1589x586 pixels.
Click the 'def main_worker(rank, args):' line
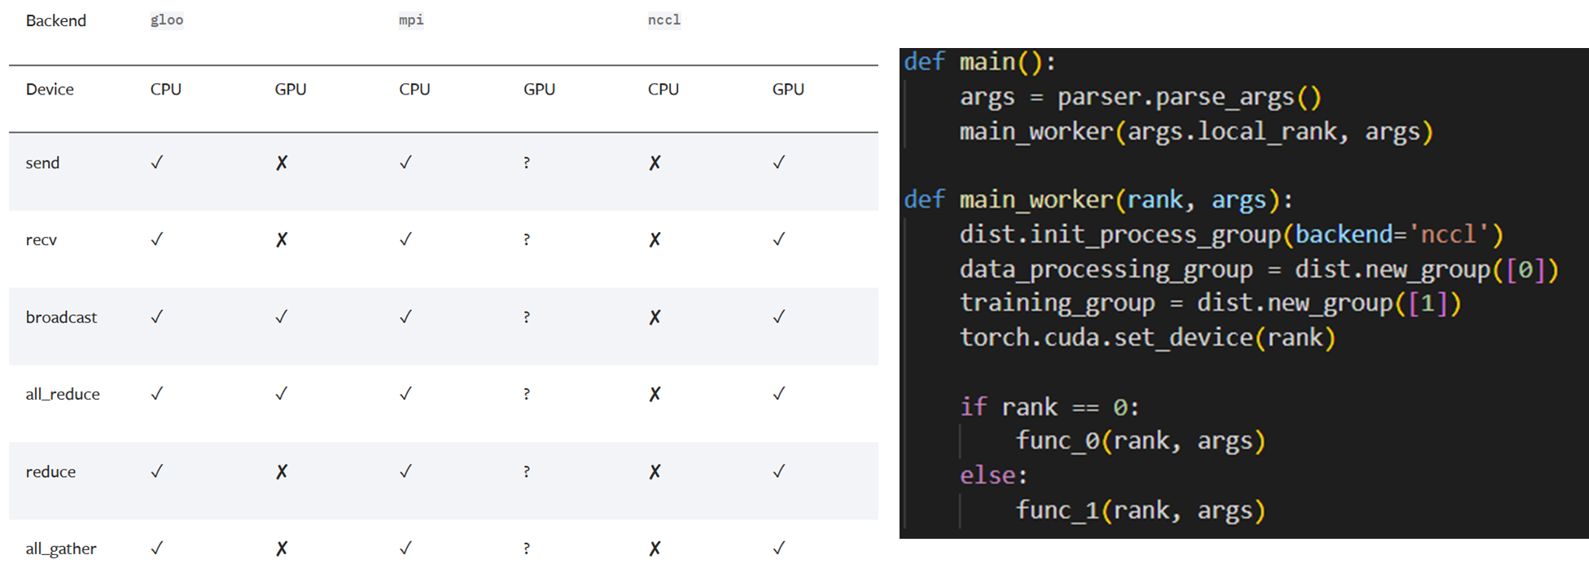[1098, 200]
